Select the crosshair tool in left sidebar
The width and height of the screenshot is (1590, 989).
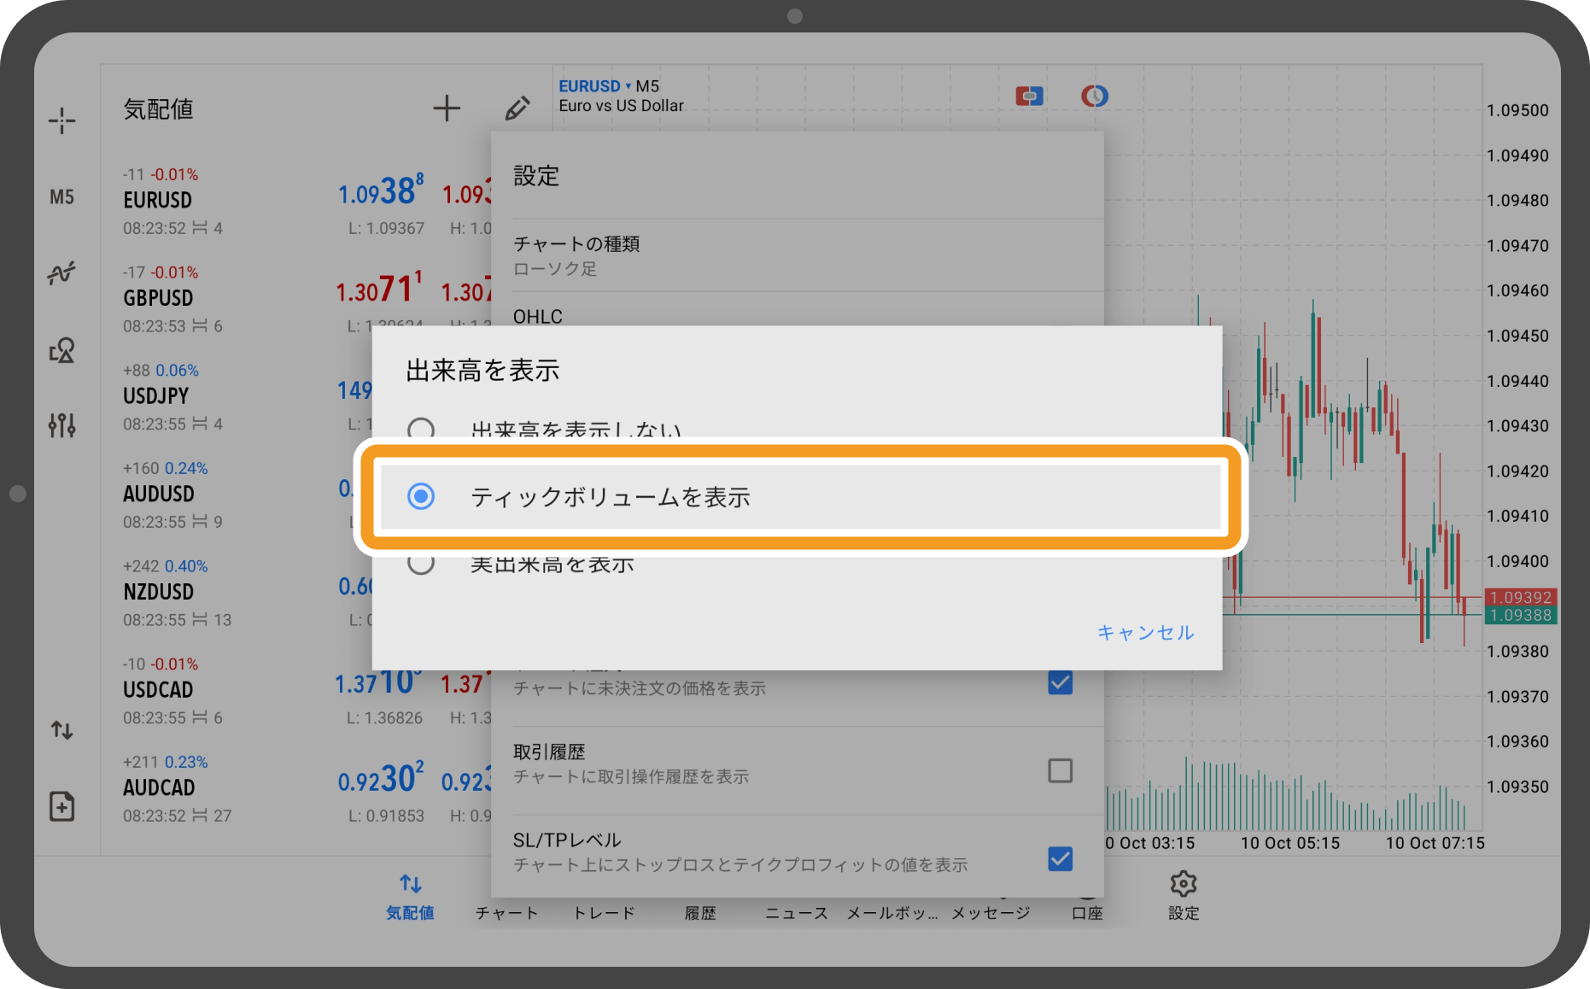[61, 120]
